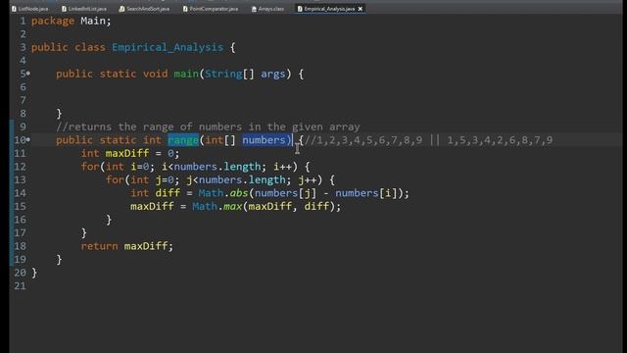This screenshot has height=353, width=627.
Task: Click the 'void' keyword on line 5
Action: point(156,74)
